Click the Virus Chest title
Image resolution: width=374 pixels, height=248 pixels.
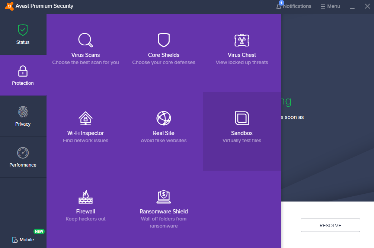point(242,55)
